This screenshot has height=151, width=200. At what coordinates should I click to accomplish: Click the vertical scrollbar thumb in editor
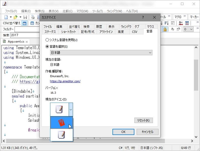(x=196, y=75)
